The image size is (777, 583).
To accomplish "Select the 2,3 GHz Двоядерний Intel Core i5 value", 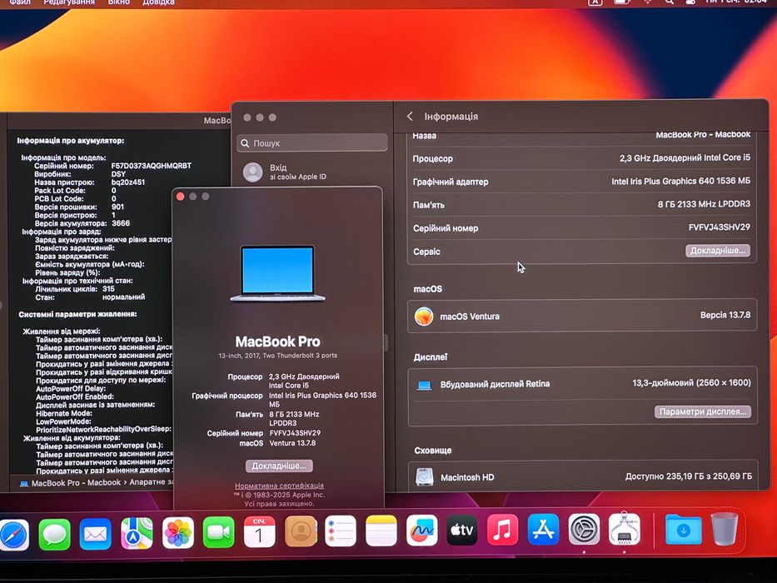I will click(x=685, y=157).
